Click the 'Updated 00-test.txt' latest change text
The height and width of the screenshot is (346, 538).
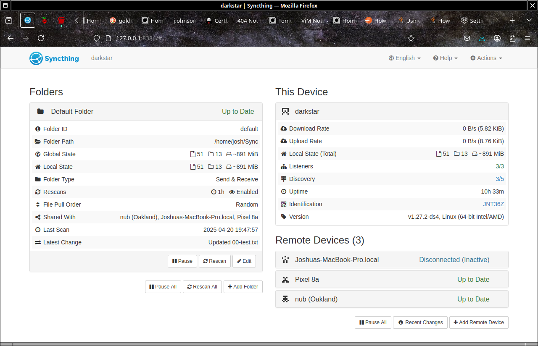point(233,242)
